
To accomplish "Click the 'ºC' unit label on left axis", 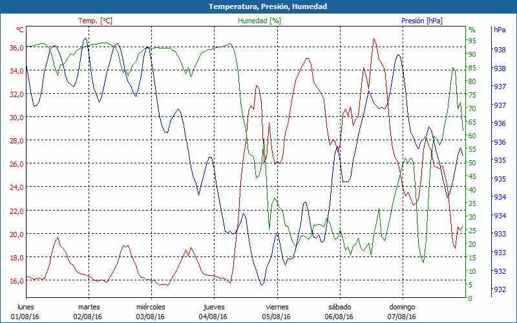I will tap(20, 30).
